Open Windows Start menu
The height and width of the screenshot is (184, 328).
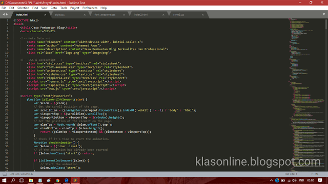(x=4, y=180)
